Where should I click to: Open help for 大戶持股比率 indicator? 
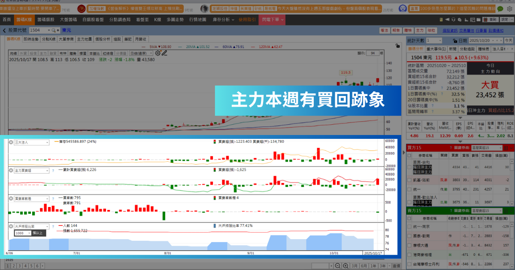coord(53,226)
